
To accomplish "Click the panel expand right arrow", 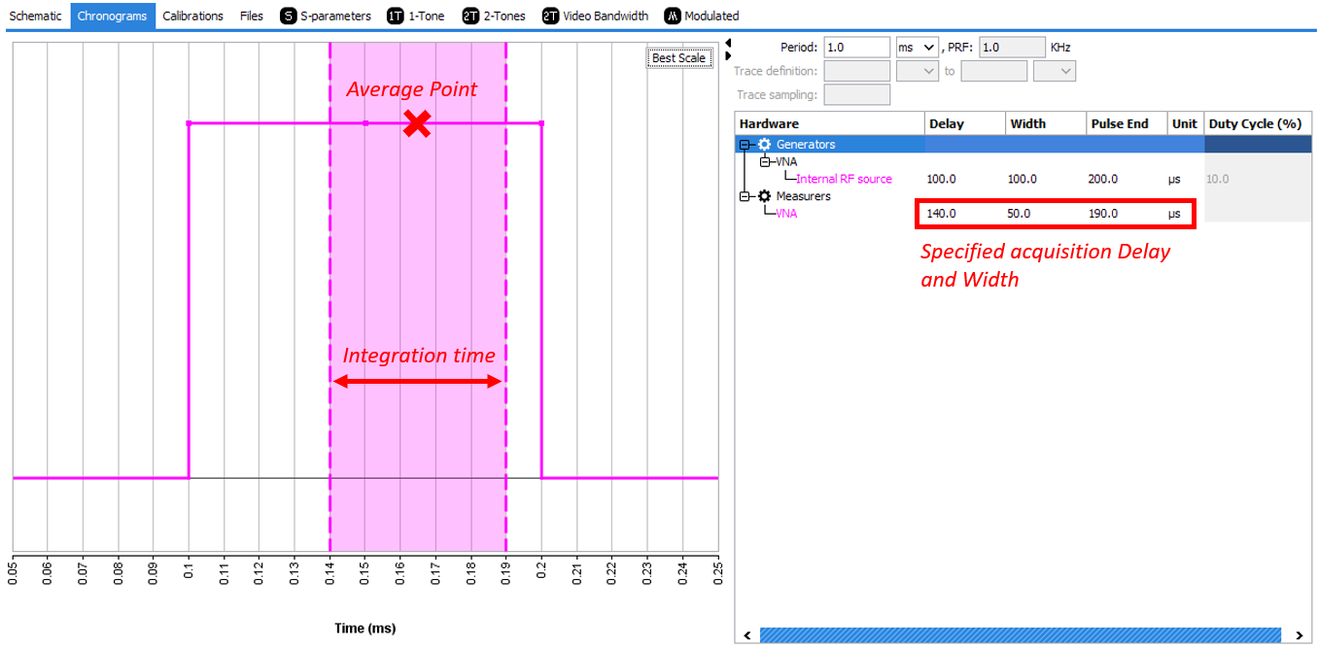I will (x=728, y=55).
